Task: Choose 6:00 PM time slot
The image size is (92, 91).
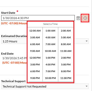Action: [35, 71]
